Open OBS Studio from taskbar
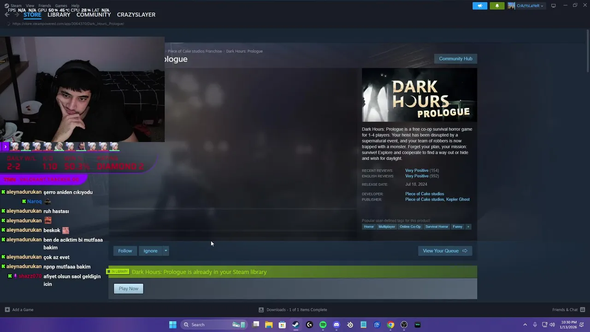The image size is (590, 332). (404, 325)
